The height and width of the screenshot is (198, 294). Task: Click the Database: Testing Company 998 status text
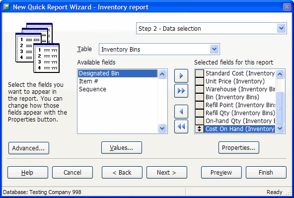click(x=42, y=192)
